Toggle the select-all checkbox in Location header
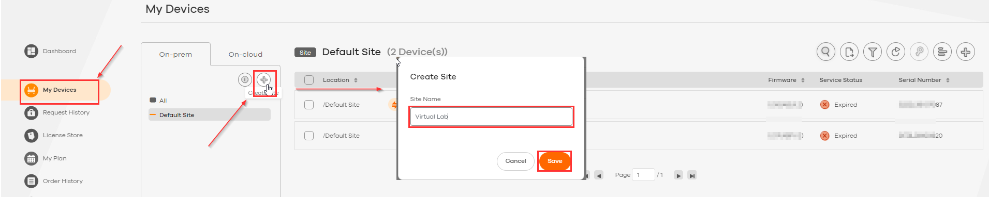This screenshot has width=989, height=197. tap(309, 80)
